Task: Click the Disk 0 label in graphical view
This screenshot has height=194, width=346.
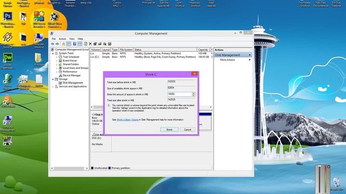Action: pyautogui.click(x=97, y=115)
